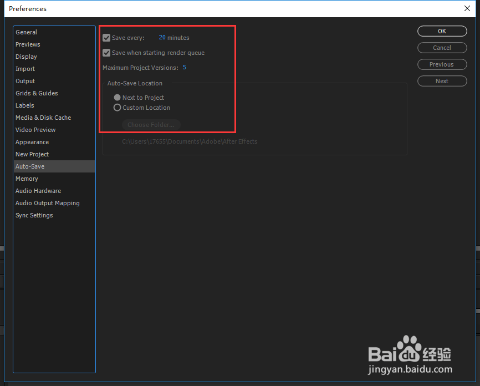Click the Cancel button
Screen dimensions: 480x386
442,48
